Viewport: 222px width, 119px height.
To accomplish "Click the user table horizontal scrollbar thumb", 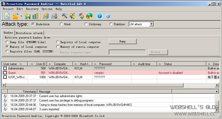I will pyautogui.click(x=94, y=85).
